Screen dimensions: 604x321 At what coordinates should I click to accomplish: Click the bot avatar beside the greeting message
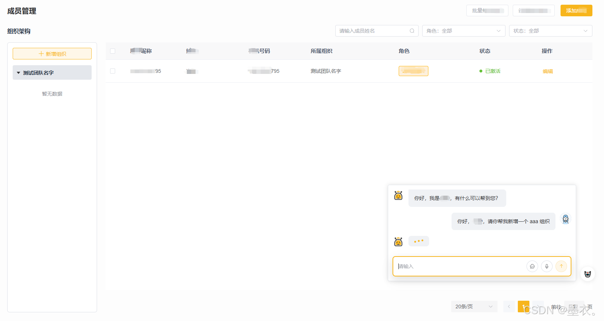(x=398, y=196)
